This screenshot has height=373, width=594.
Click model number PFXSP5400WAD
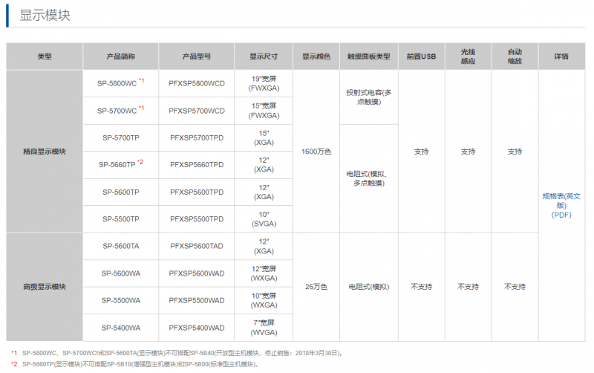click(x=197, y=328)
